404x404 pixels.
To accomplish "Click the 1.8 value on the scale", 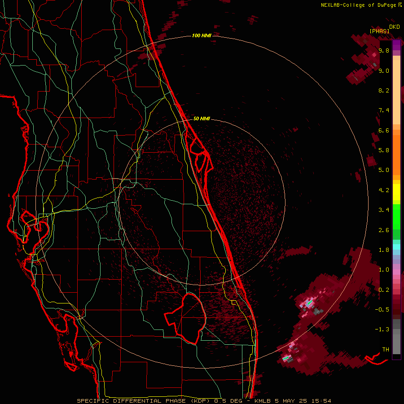I will [x=384, y=250].
